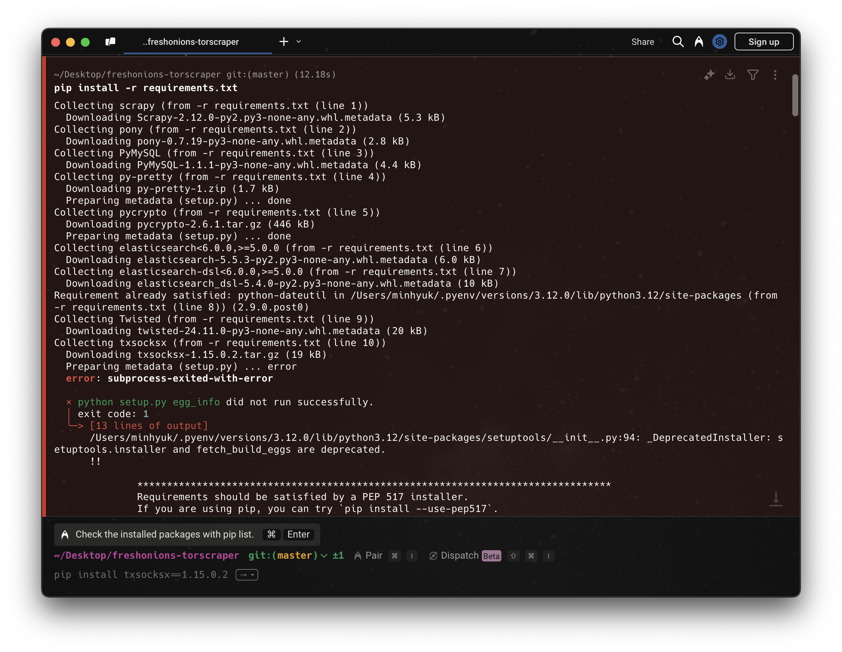Click the search magnifier icon
Viewport: 842px width, 652px height.
tap(678, 41)
